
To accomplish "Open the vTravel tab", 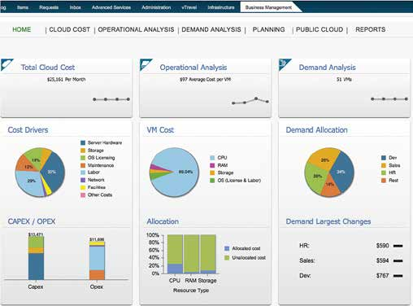I will 189,7.
